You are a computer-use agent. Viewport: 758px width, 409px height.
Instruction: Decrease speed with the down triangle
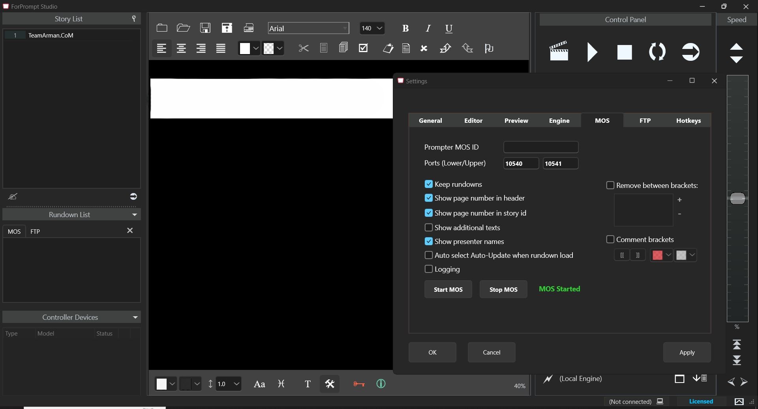[736, 59]
